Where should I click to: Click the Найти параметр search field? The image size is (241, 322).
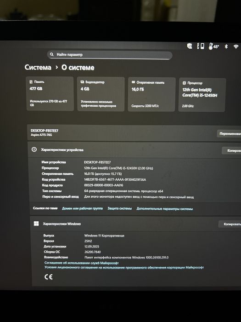[x=110, y=55]
